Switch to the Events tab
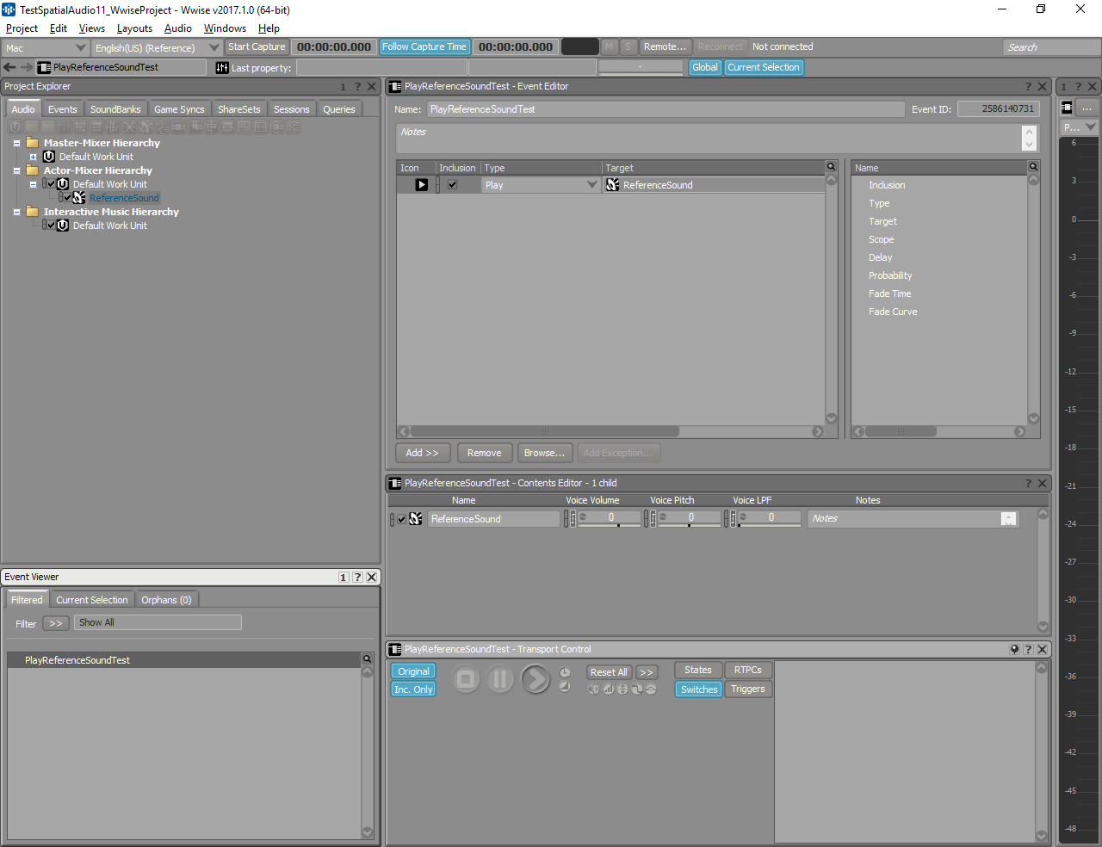The width and height of the screenshot is (1102, 847). tap(62, 109)
